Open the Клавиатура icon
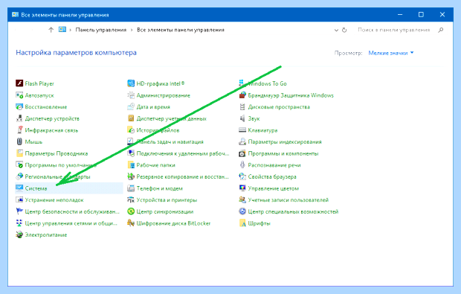Screen dimensions: 461x294 tap(242, 130)
